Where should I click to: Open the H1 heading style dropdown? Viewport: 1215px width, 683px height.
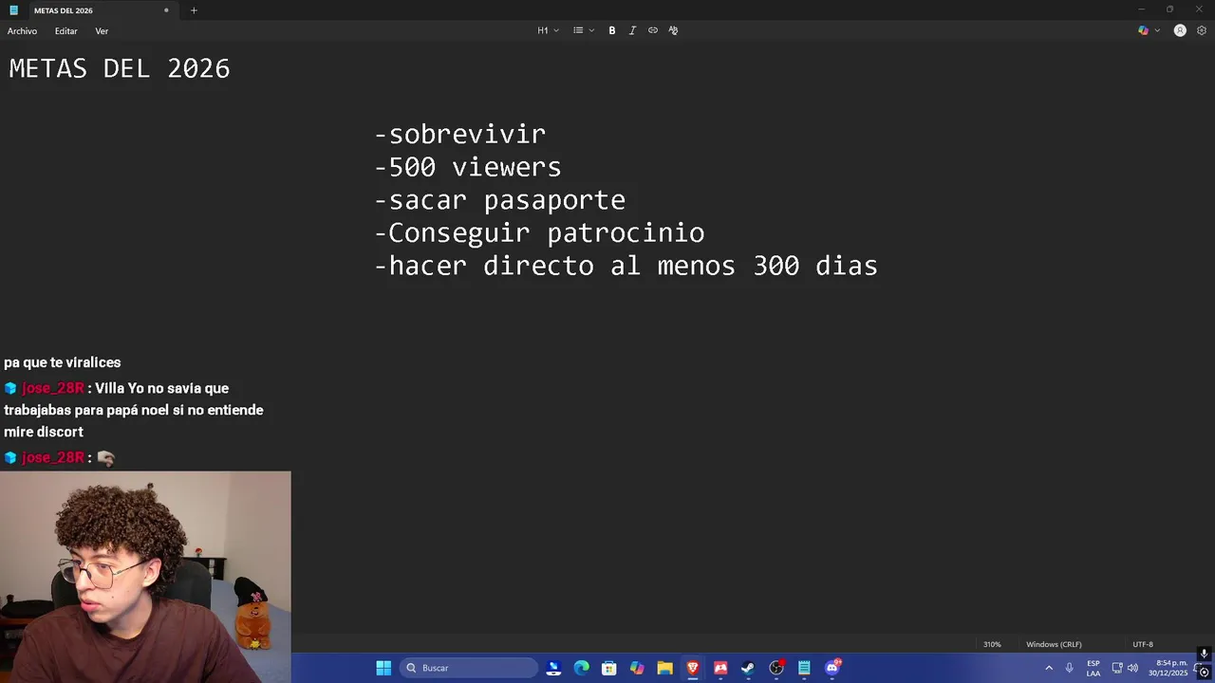pyautogui.click(x=548, y=30)
